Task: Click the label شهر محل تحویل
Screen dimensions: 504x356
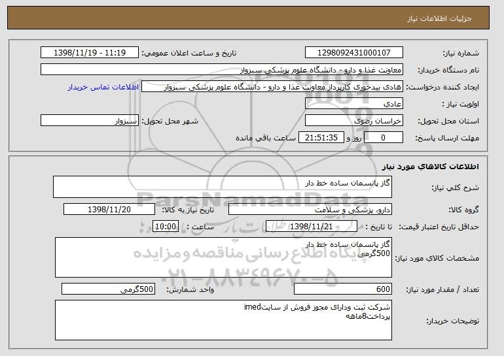Action: tap(170, 121)
